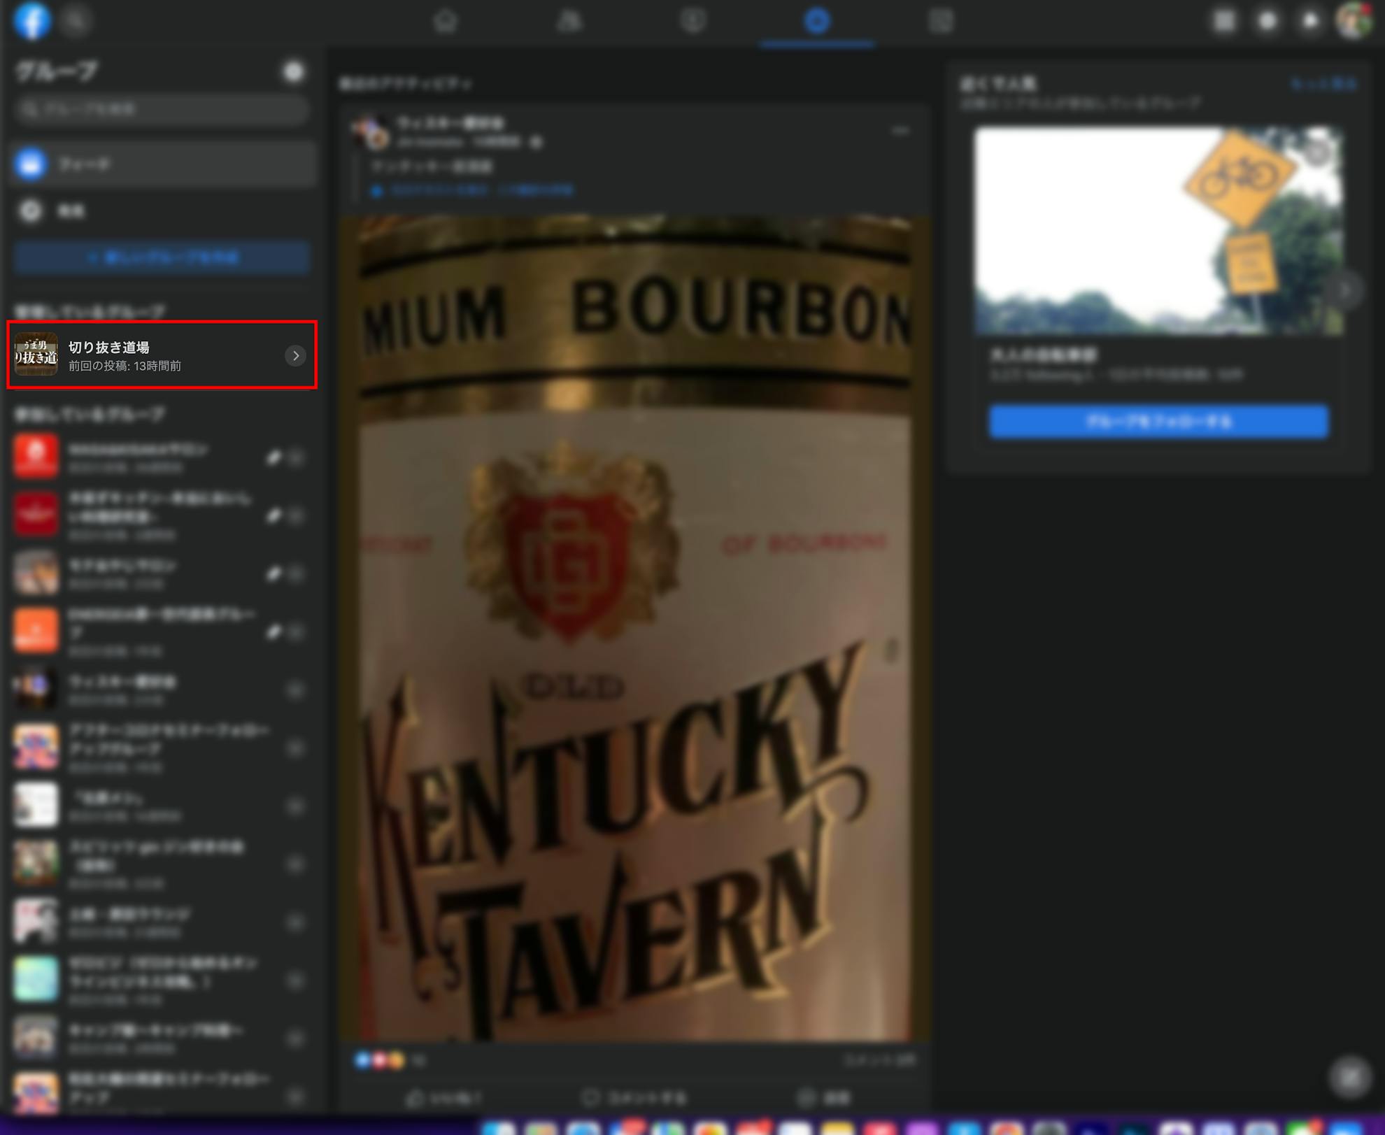Open the profile avatar menu
The image size is (1385, 1135).
click(1354, 21)
